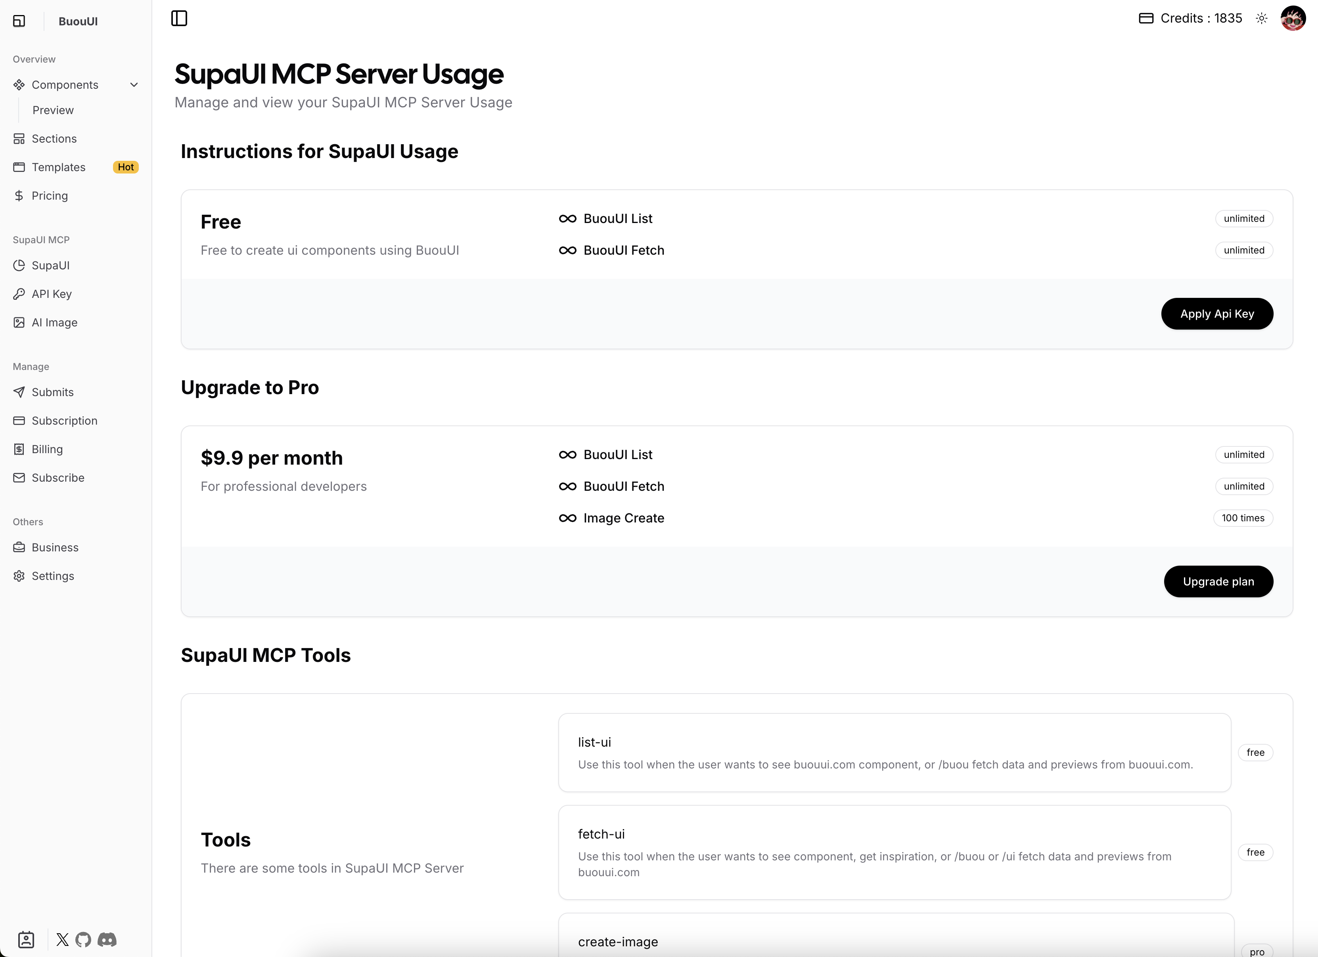This screenshot has width=1318, height=957.
Task: Click the list-ui tool card
Action: point(895,752)
